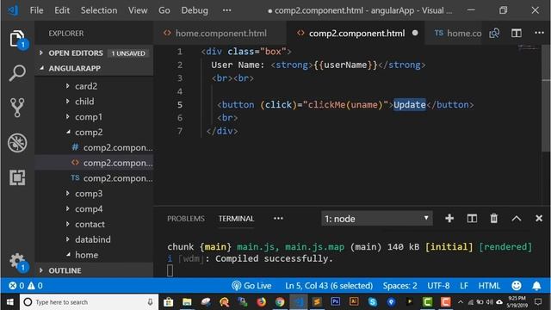Open Photoshop from the taskbar
This screenshot has height=310, width=551.
click(336, 301)
